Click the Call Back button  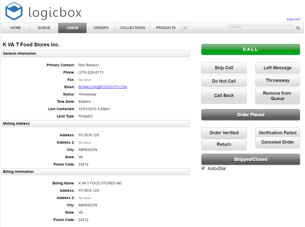pyautogui.click(x=224, y=96)
